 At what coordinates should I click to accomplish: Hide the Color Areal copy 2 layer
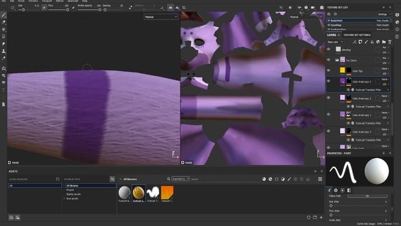pyautogui.click(x=328, y=98)
